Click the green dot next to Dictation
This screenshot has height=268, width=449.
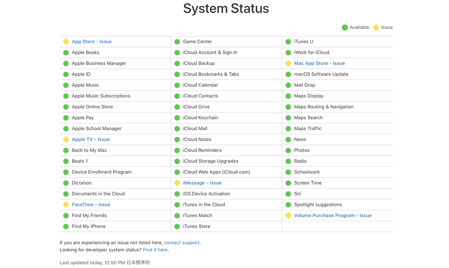[66, 183]
